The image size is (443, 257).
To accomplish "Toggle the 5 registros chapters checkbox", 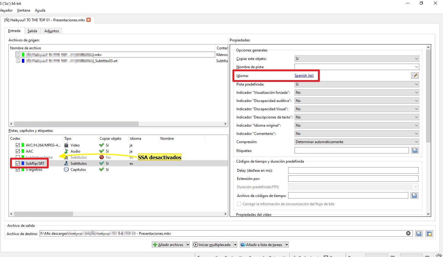I will pos(18,170).
